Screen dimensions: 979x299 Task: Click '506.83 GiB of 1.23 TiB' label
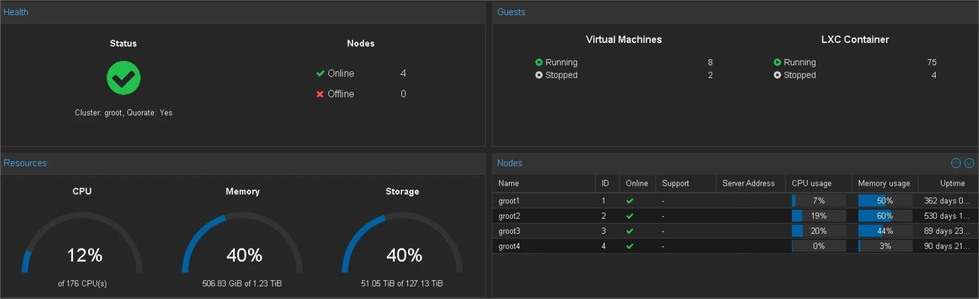(242, 283)
